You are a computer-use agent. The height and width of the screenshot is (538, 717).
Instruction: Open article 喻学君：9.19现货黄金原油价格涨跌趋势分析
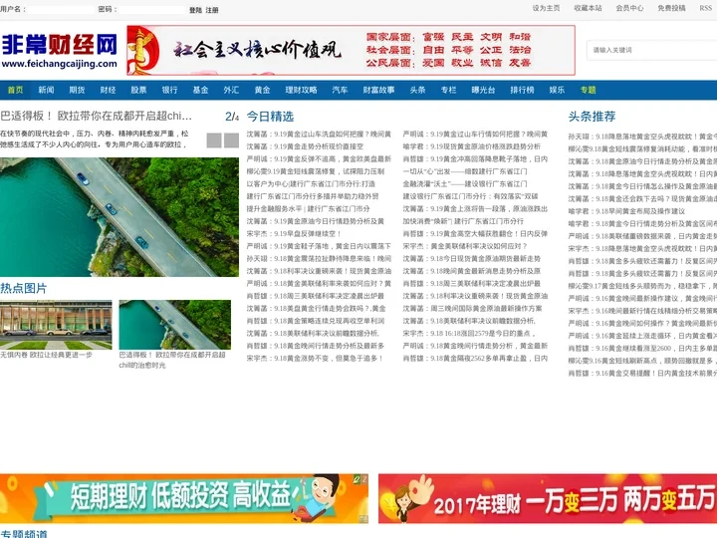471,146
